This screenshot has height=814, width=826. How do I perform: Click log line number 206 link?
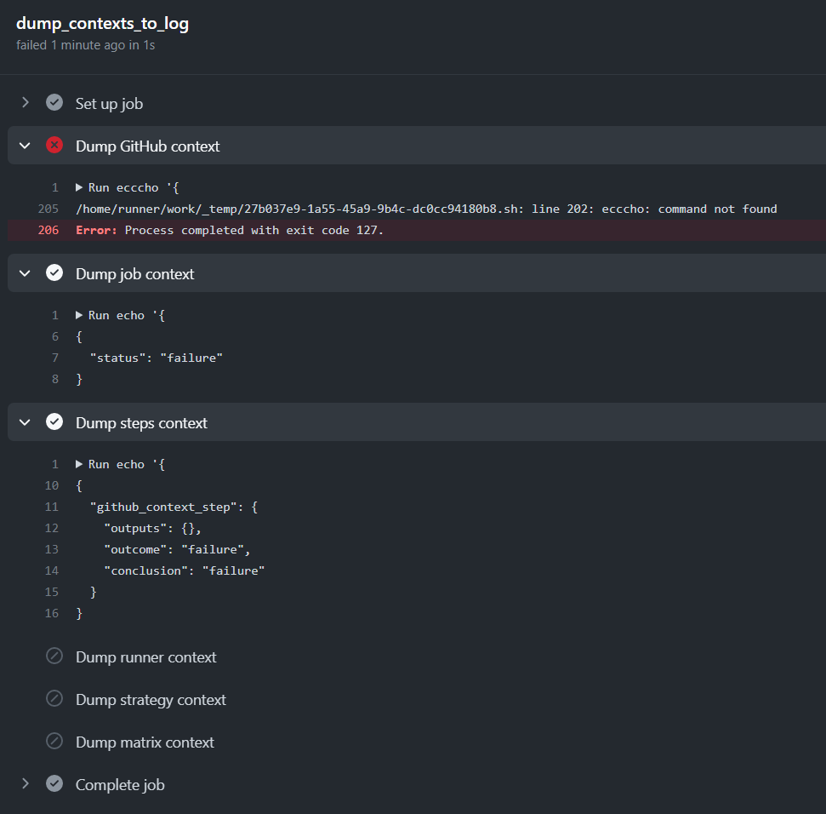pyautogui.click(x=48, y=231)
